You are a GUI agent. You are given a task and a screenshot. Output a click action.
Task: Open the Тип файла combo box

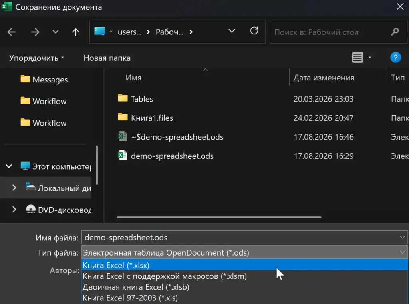[x=245, y=252]
